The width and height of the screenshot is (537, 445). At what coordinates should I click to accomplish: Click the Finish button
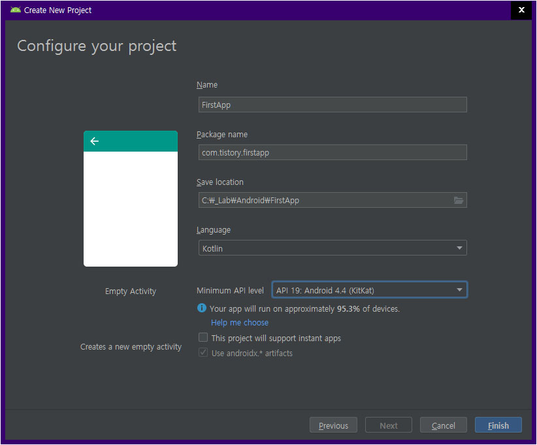pyautogui.click(x=498, y=425)
